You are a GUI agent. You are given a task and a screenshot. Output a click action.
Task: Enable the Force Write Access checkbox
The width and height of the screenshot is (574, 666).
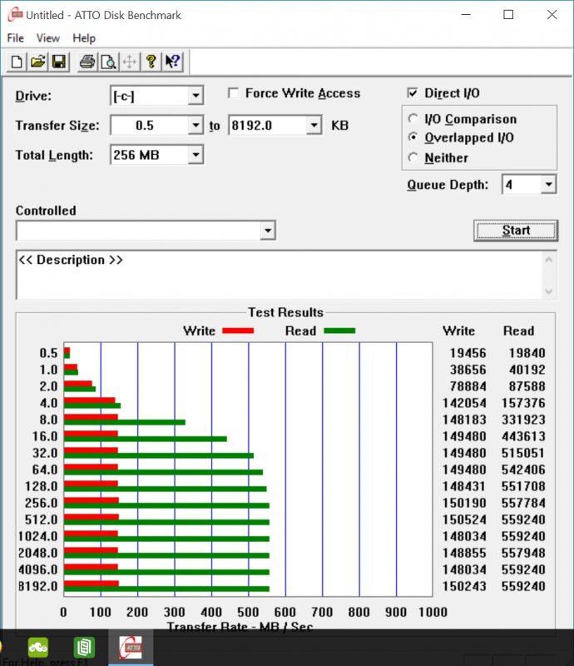[234, 93]
